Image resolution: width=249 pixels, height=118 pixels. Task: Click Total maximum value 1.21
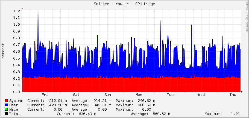coord(236,114)
